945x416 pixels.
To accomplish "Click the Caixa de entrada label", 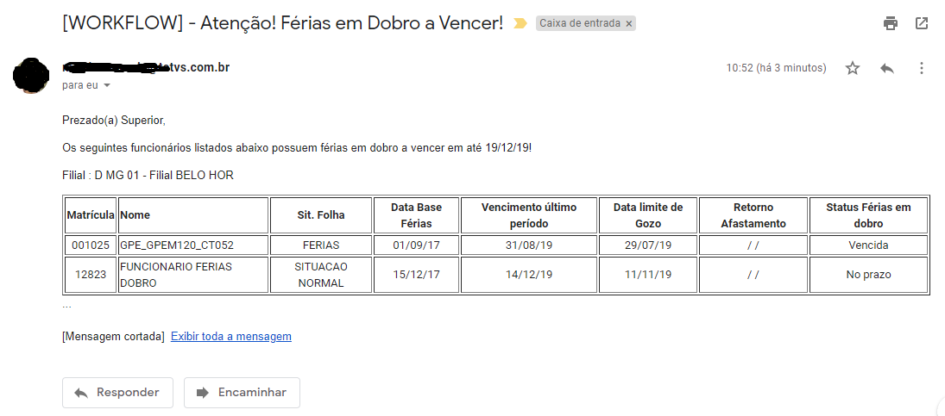I will pos(580,23).
